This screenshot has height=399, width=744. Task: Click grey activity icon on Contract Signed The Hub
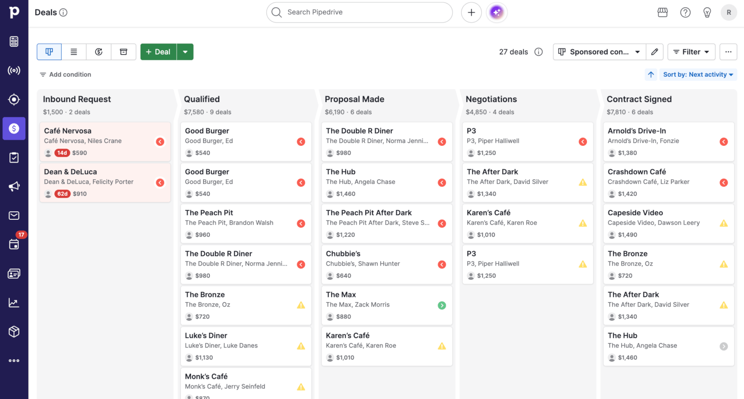tap(723, 347)
